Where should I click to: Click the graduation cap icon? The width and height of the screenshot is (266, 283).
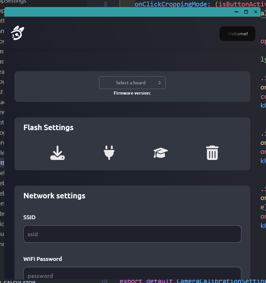[161, 153]
